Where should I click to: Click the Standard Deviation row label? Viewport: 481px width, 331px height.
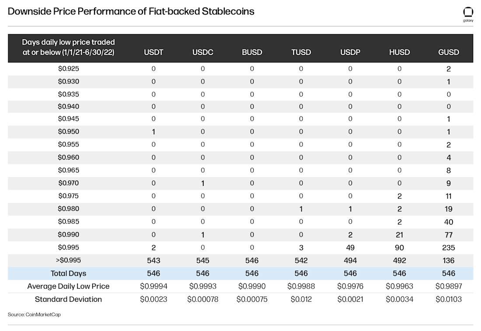[68, 299]
